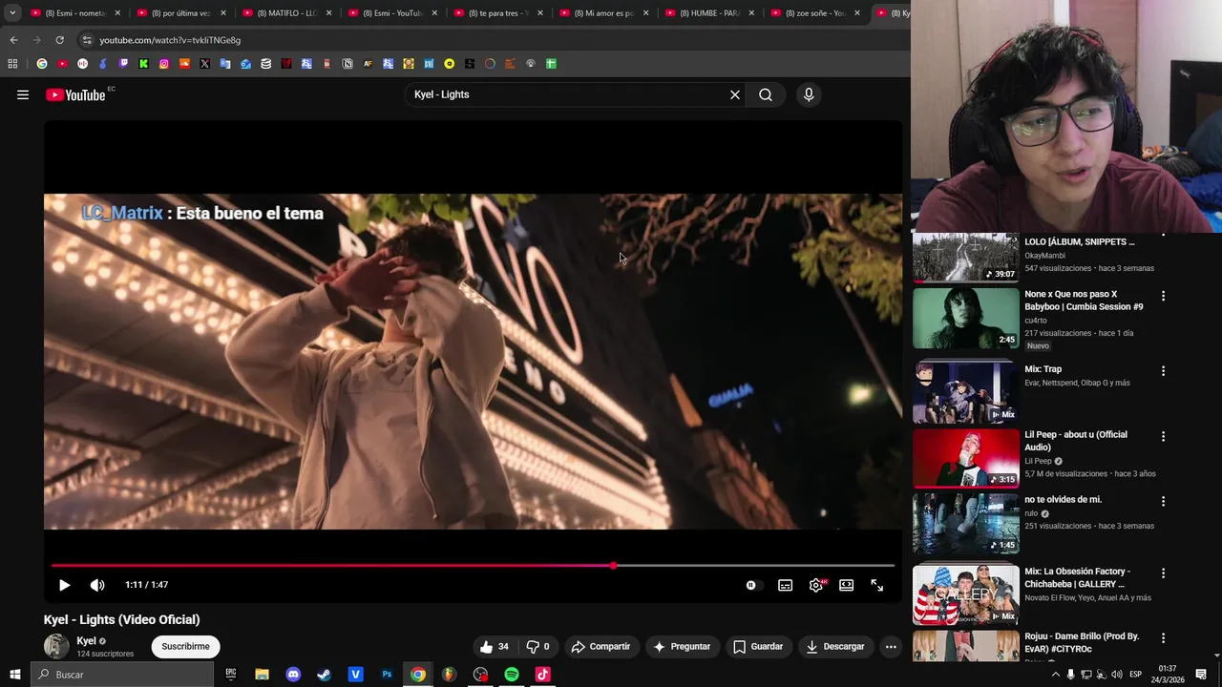Open the YouTube guide hamburger menu
Screen dimensions: 1222x687
point(23,94)
